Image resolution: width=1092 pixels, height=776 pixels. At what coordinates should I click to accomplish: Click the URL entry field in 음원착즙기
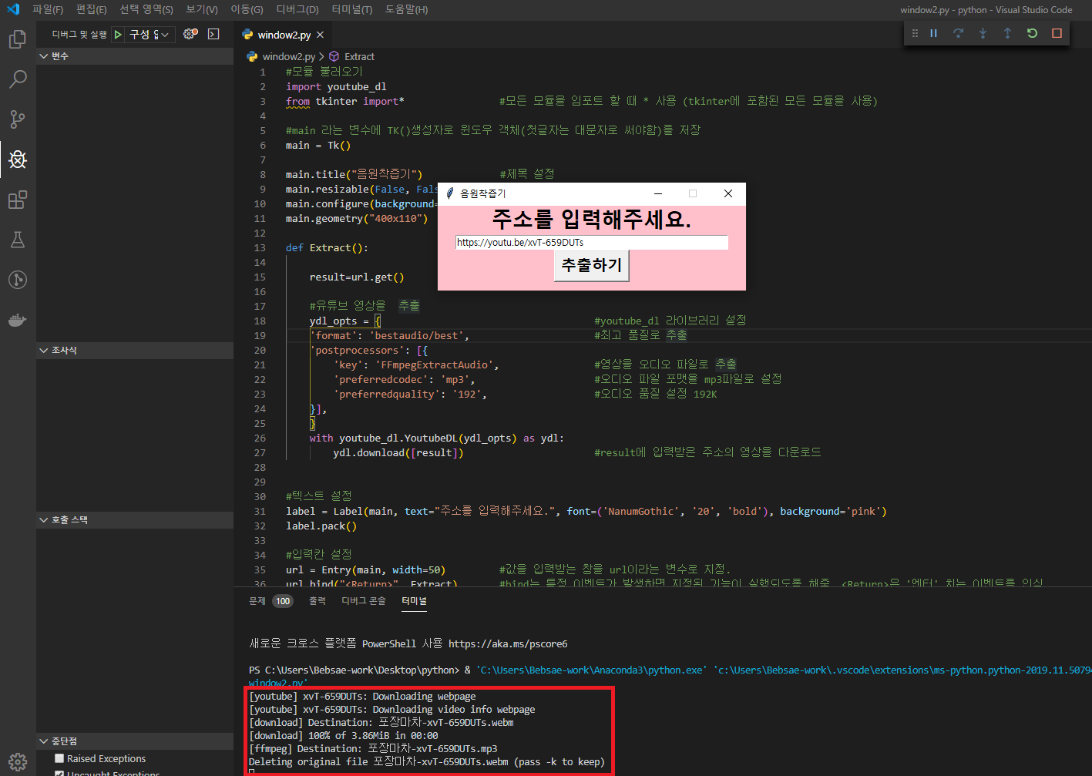coord(592,243)
